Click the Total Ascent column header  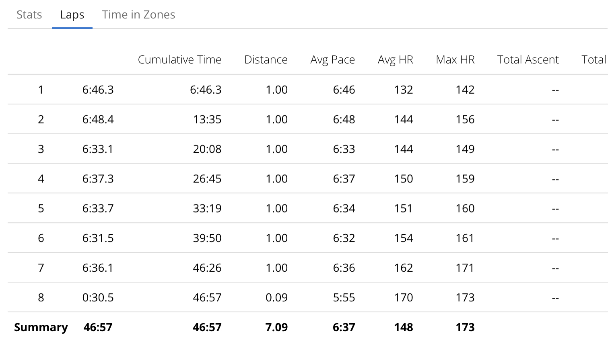click(x=527, y=60)
